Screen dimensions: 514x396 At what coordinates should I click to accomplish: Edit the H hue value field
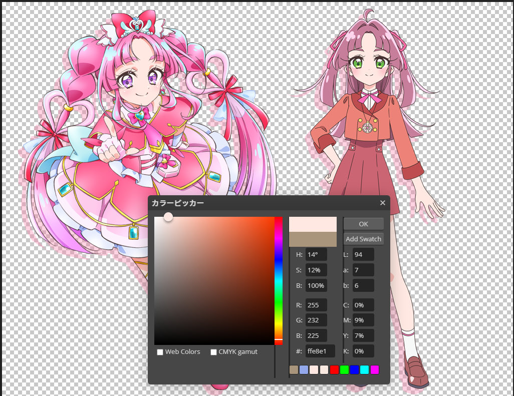pos(316,254)
